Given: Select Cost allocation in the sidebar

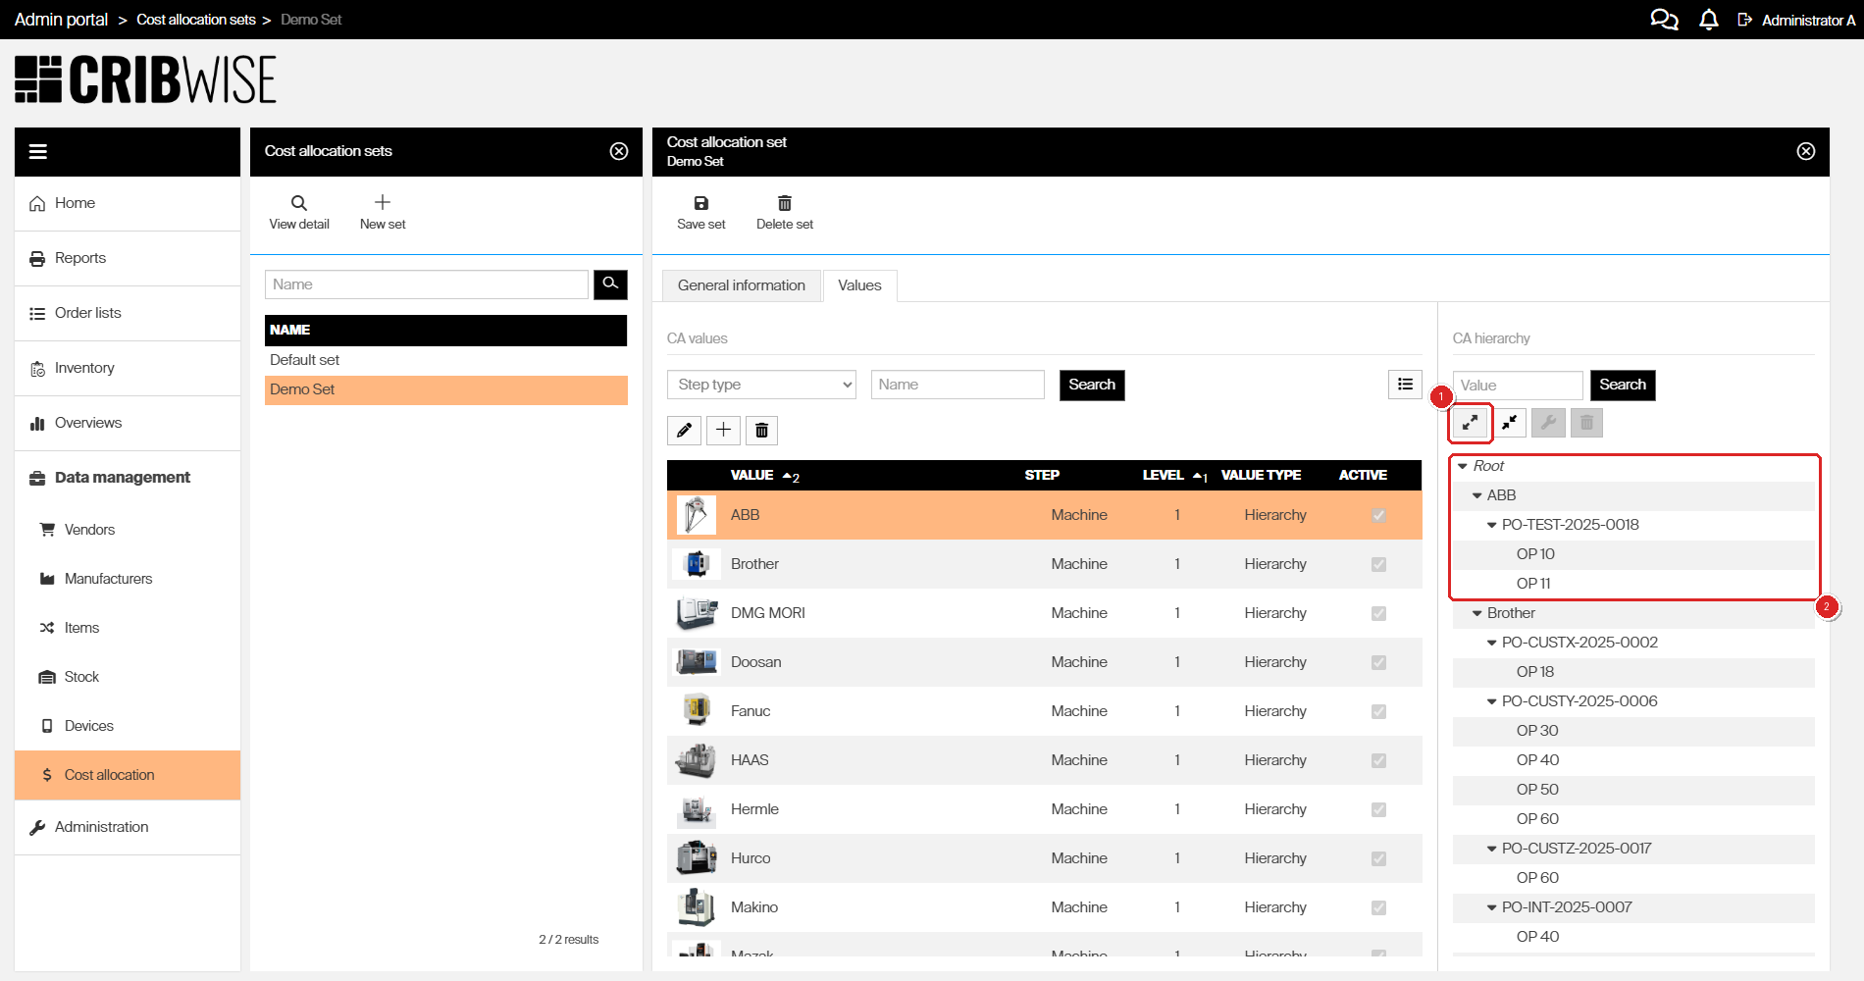Looking at the screenshot, I should 128,775.
